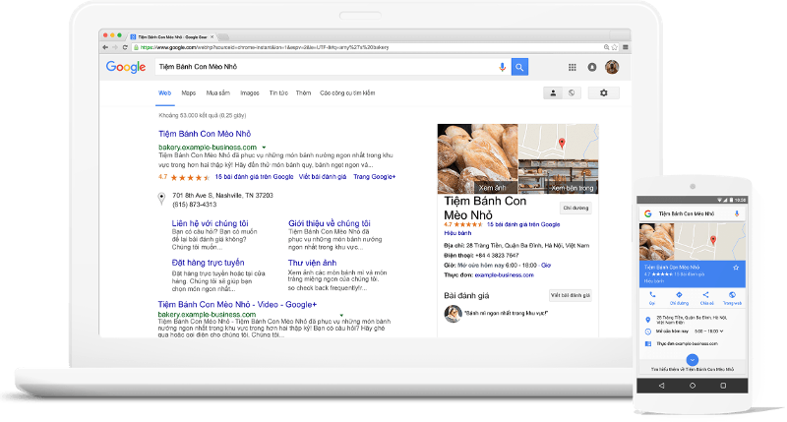Click the Viết bài đánh giá button in panel
Screen dimensions: 787x422
571,295
